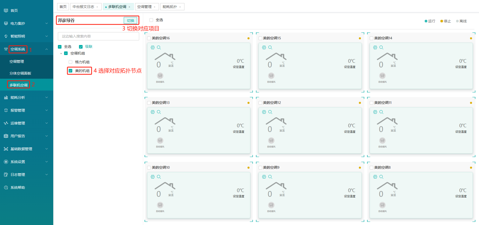This screenshot has height=225, width=479.
Task: Close the 中台报文日志 tab
Action: 97,7
